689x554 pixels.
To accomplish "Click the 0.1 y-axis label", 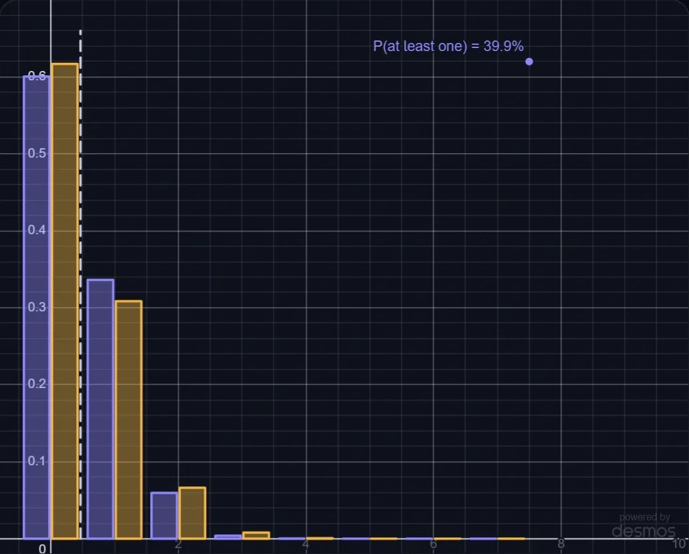I will [x=37, y=461].
